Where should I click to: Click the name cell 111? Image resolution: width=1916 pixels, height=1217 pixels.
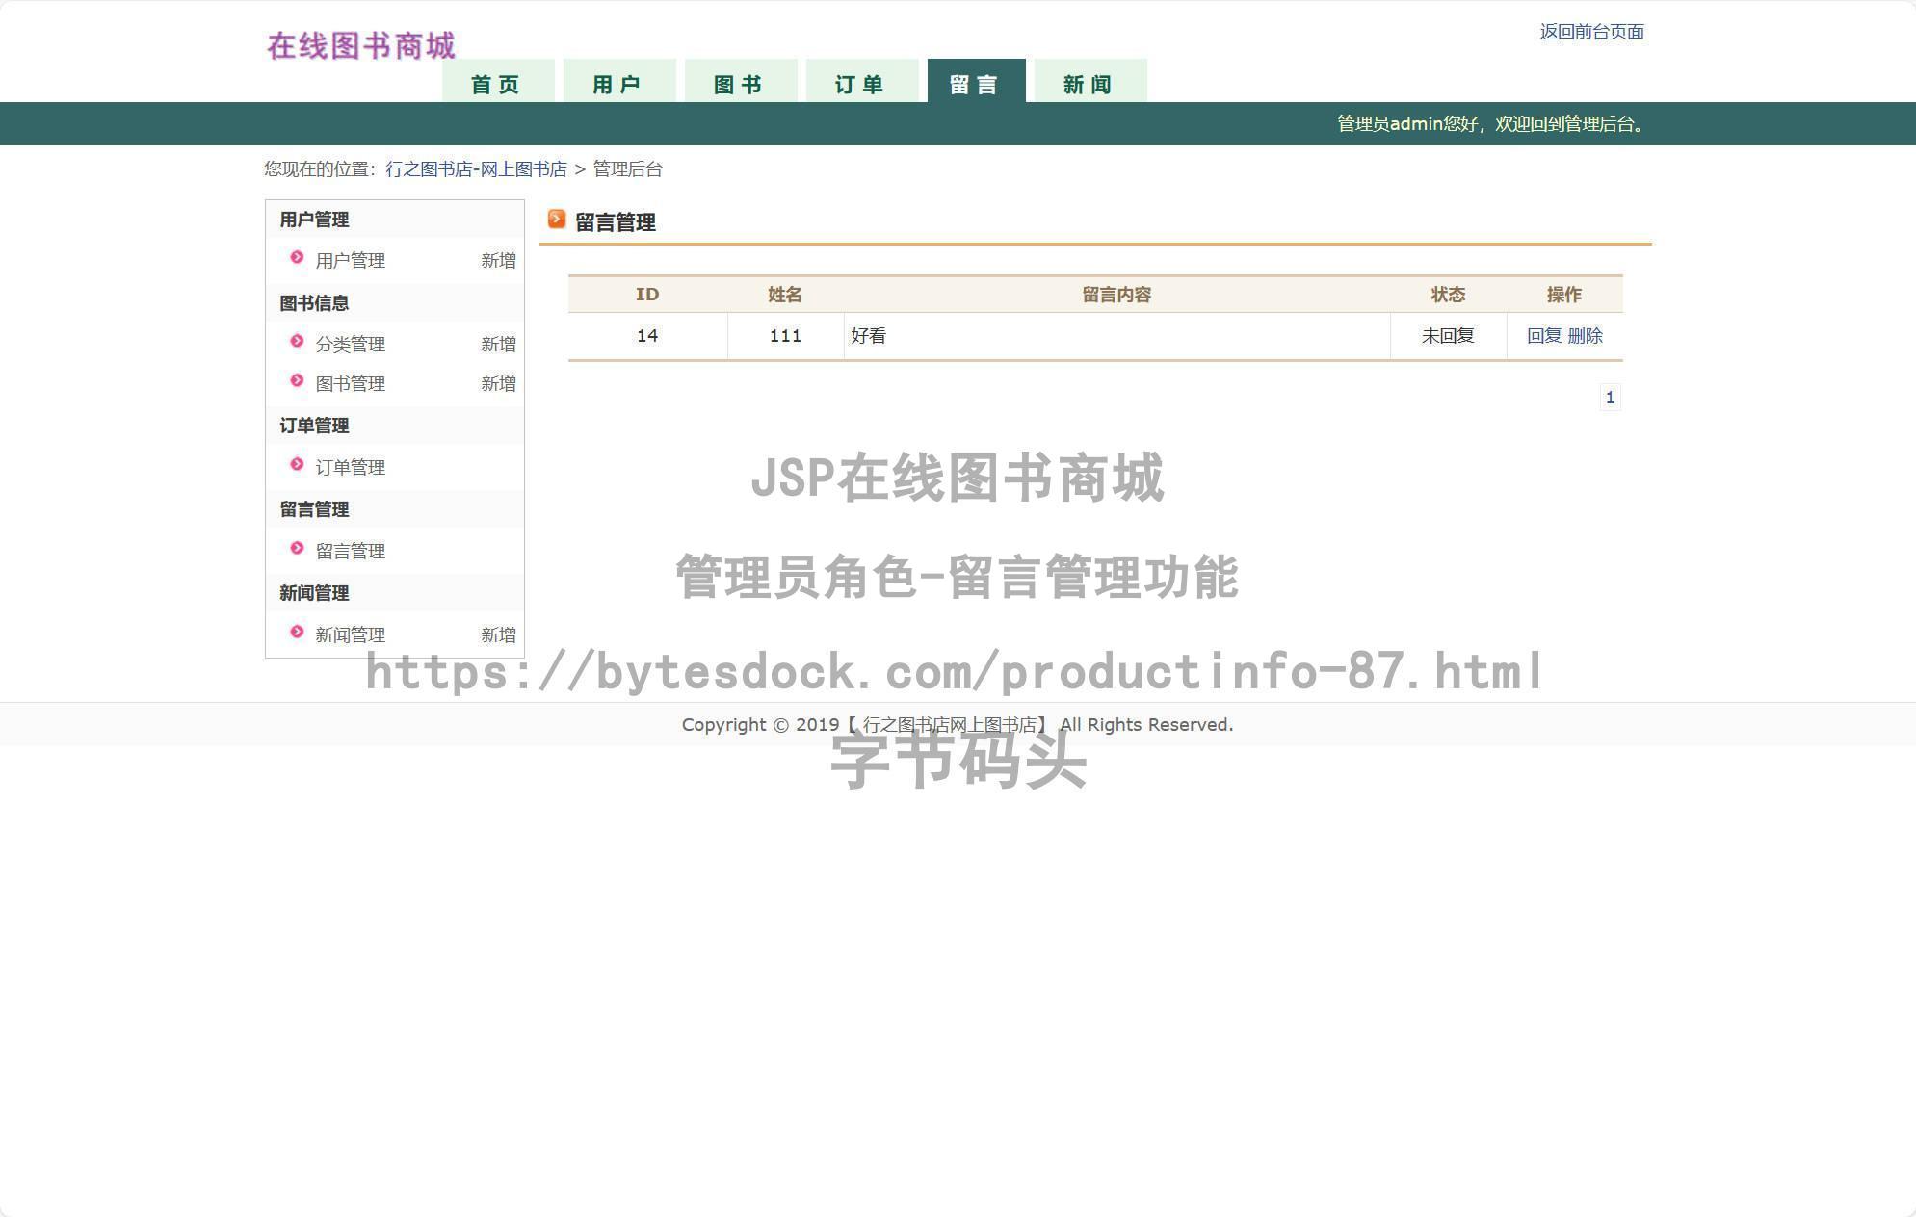tap(785, 336)
